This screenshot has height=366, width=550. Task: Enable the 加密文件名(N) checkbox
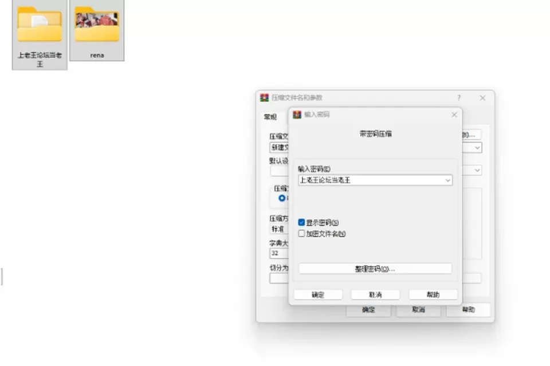(x=301, y=234)
